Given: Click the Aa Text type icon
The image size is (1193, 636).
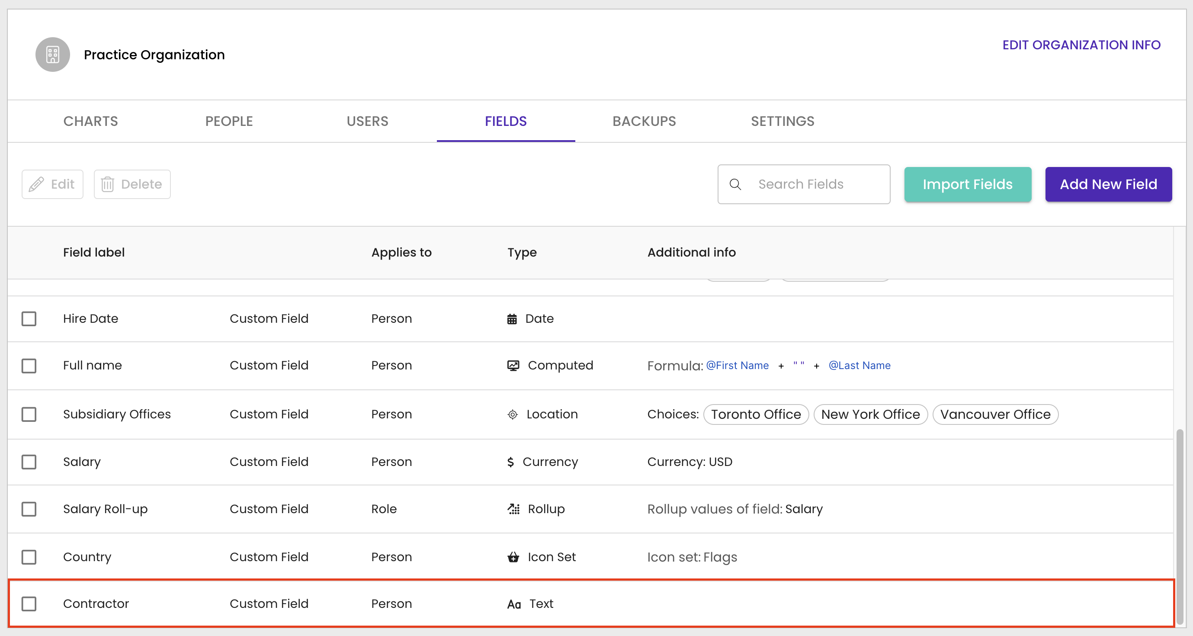Looking at the screenshot, I should pyautogui.click(x=513, y=604).
